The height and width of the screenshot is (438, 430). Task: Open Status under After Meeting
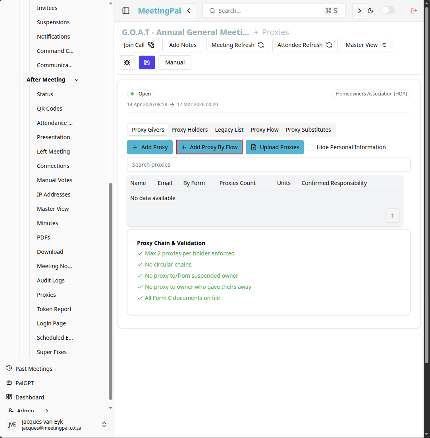pyautogui.click(x=45, y=94)
